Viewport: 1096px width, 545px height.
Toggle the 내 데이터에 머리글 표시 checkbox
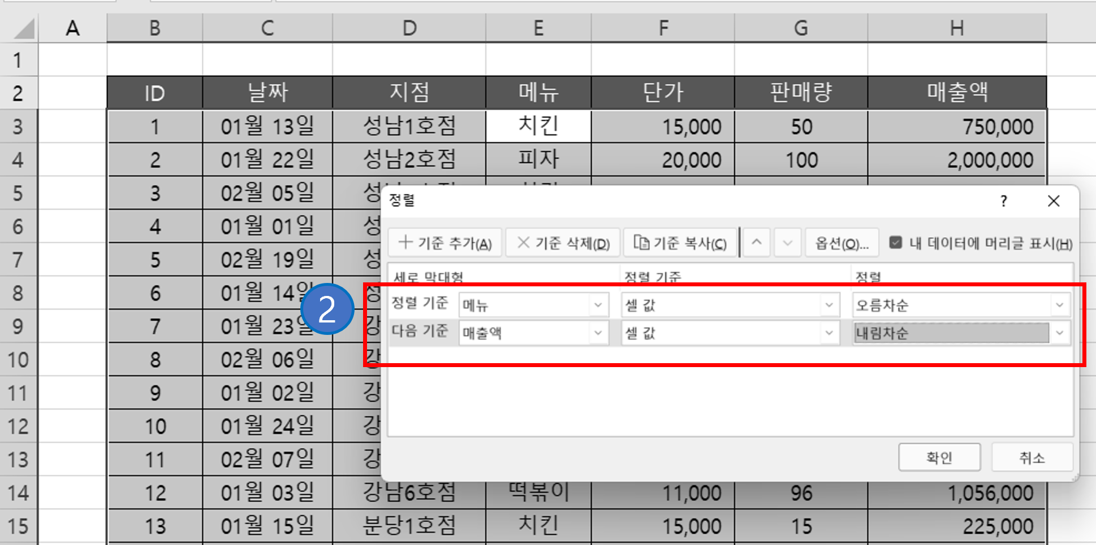896,242
